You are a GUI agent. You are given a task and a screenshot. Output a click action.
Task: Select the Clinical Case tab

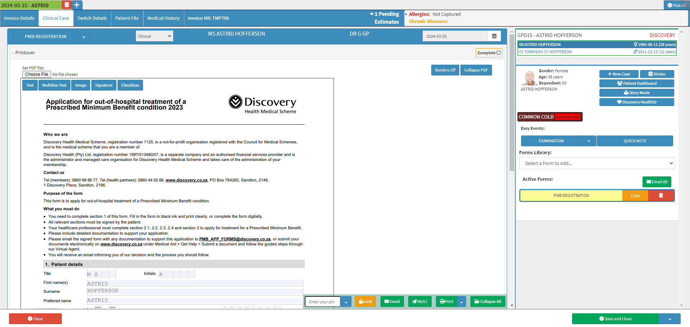coord(56,18)
